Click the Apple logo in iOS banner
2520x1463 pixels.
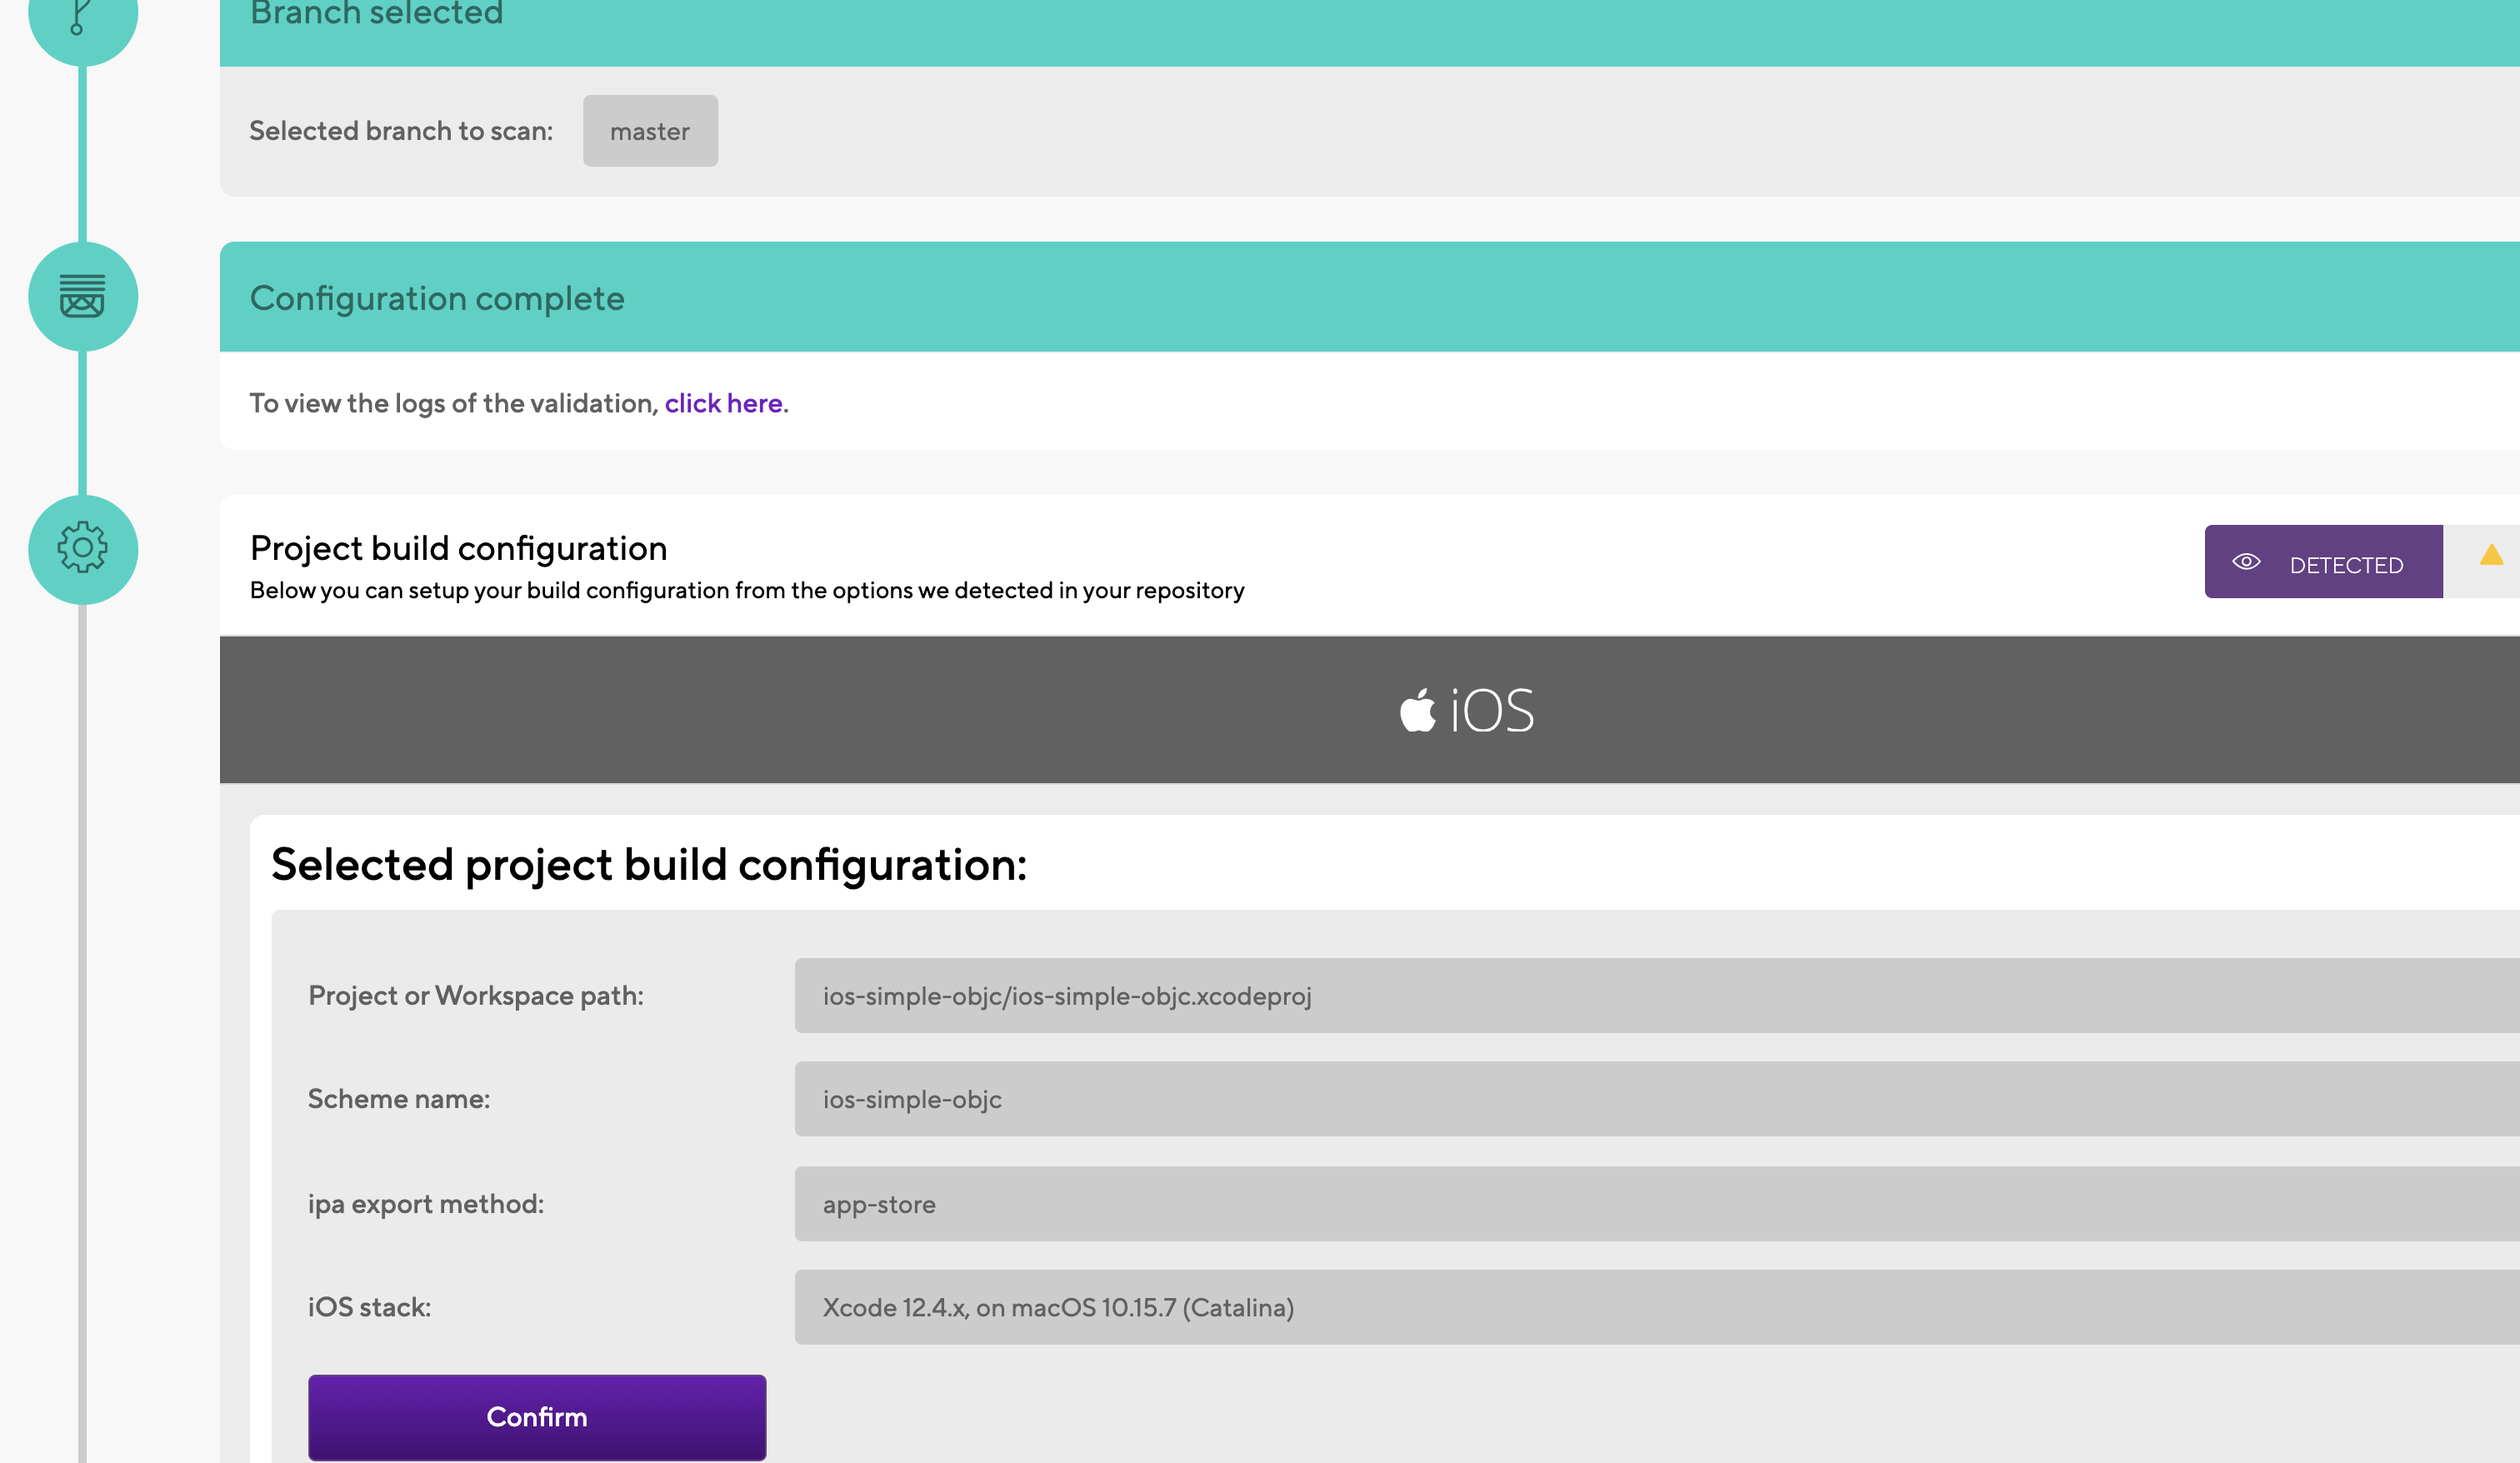click(1417, 711)
